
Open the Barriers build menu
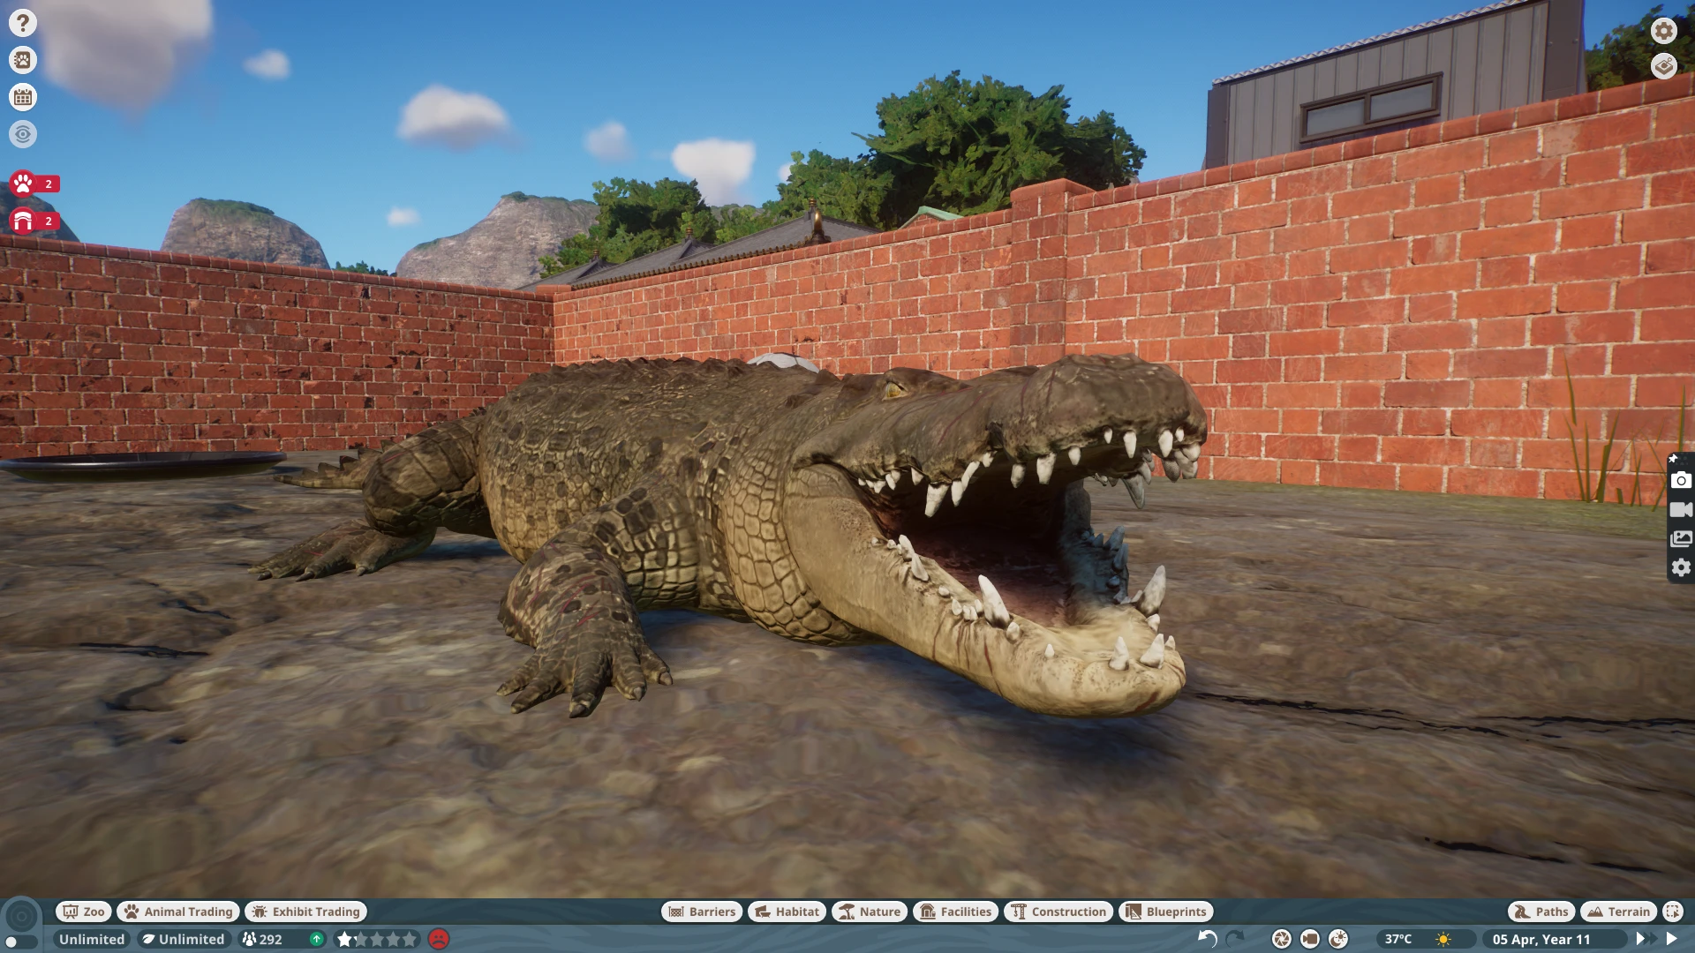pos(703,912)
